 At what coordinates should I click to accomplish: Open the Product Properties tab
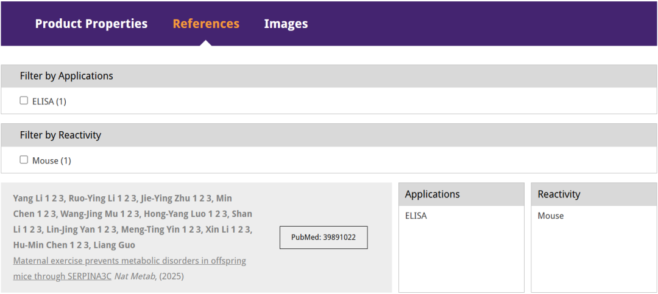click(x=91, y=24)
